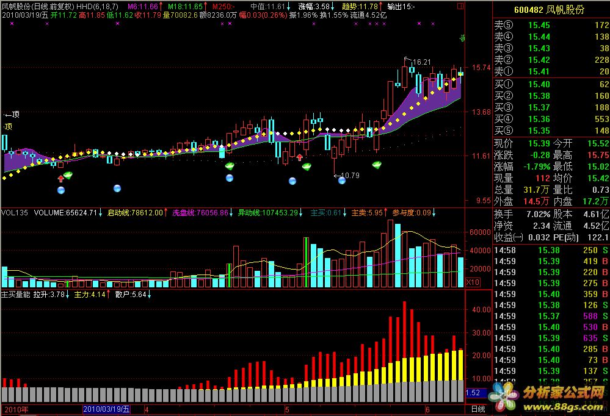Click the 输出15 indicator label
610x416 pixels.
click(x=401, y=6)
